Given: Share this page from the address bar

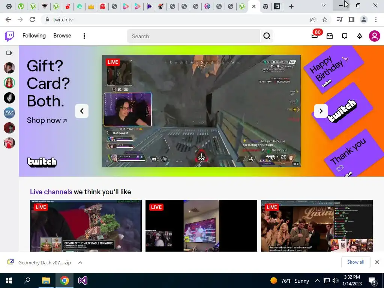Looking at the screenshot, I should tap(313, 19).
